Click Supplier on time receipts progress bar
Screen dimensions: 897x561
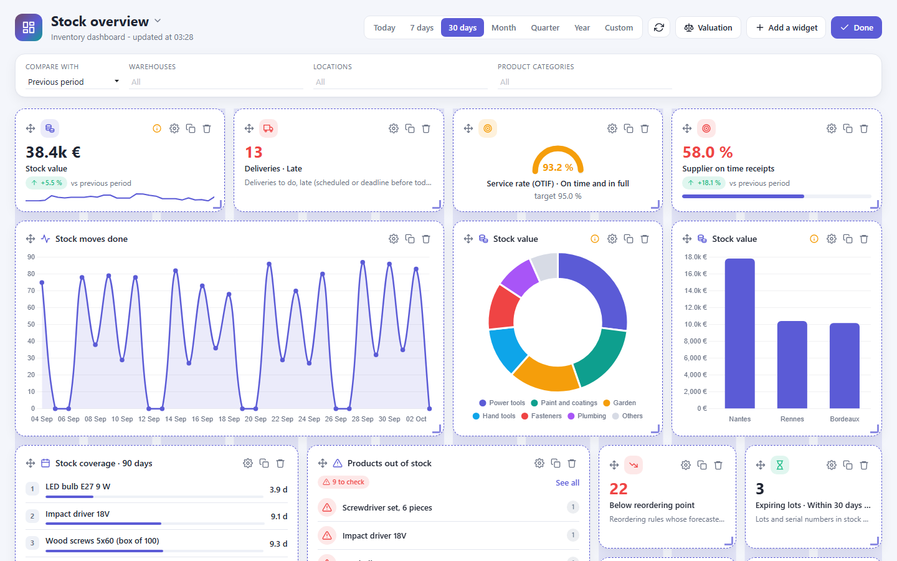click(x=777, y=196)
